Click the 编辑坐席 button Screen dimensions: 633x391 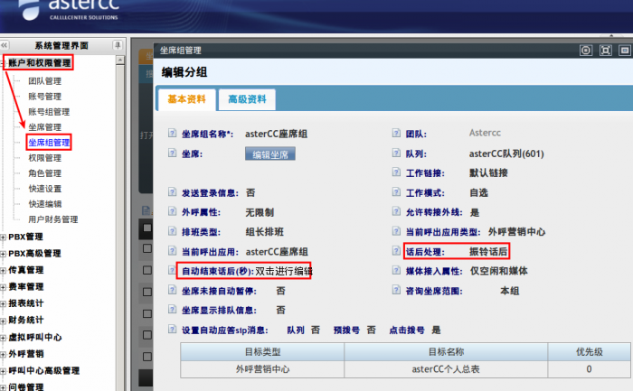[270, 154]
